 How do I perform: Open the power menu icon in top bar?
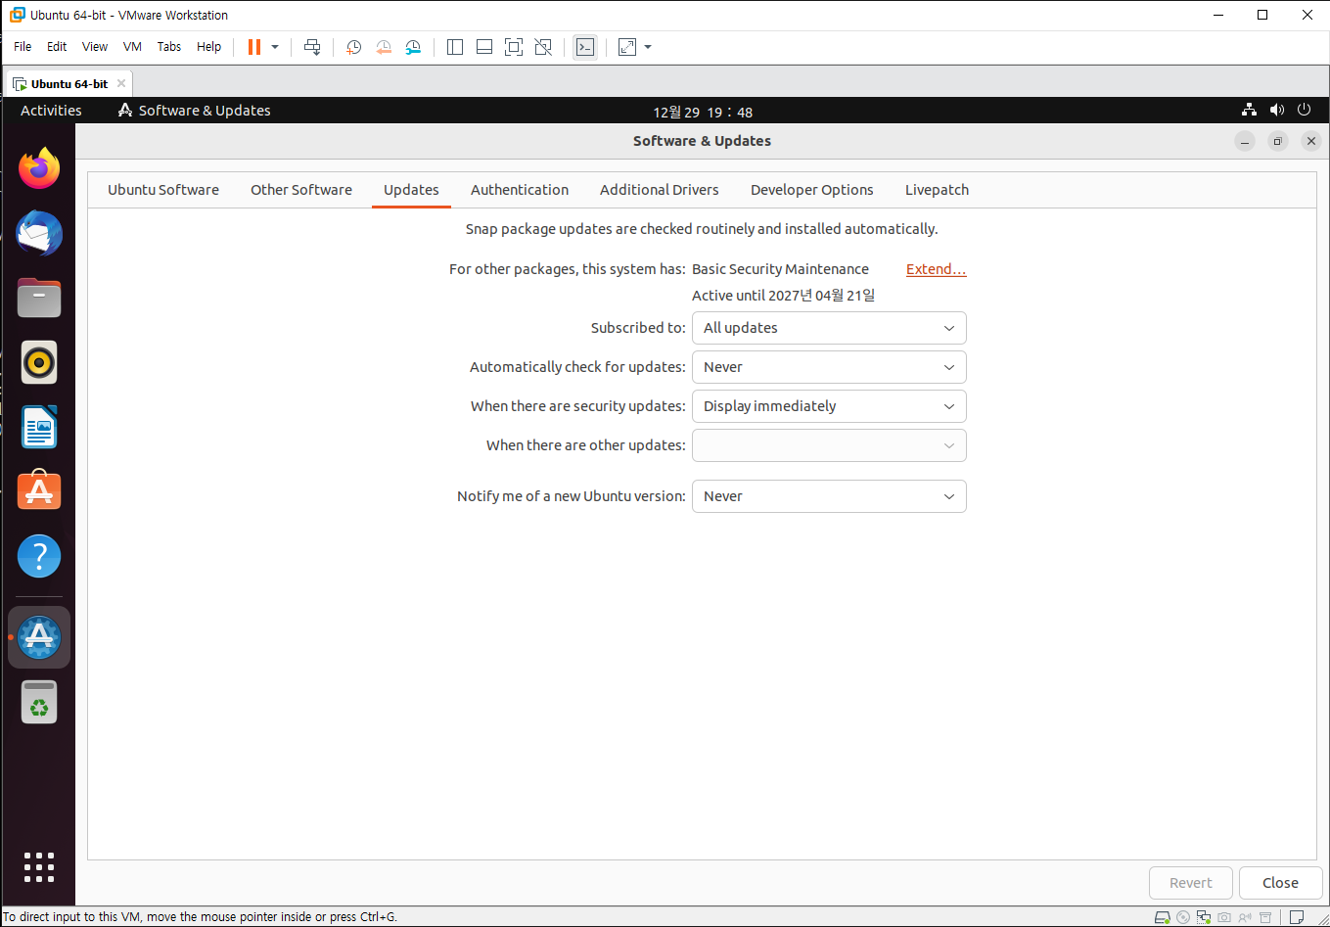(x=1304, y=111)
